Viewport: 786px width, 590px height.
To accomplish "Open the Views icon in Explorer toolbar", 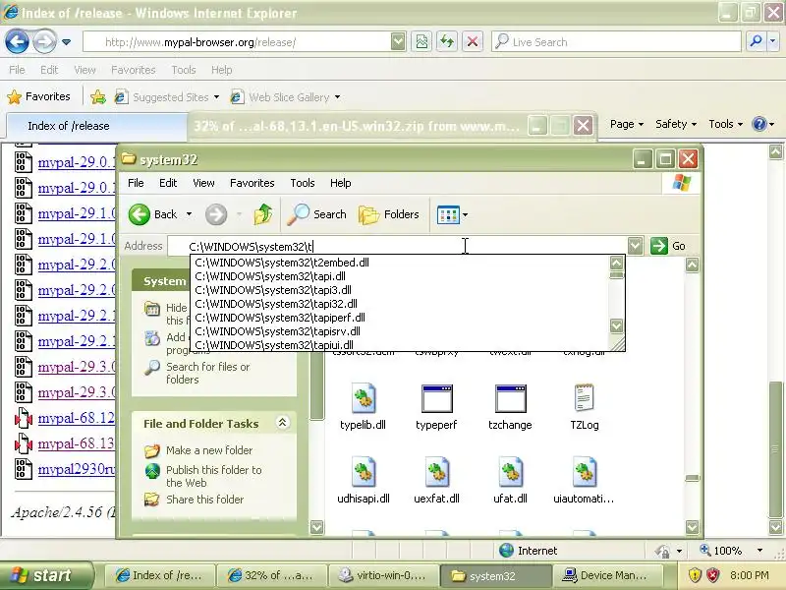I will point(448,215).
